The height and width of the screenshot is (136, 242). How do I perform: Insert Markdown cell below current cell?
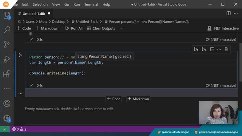pyautogui.click(x=138, y=99)
